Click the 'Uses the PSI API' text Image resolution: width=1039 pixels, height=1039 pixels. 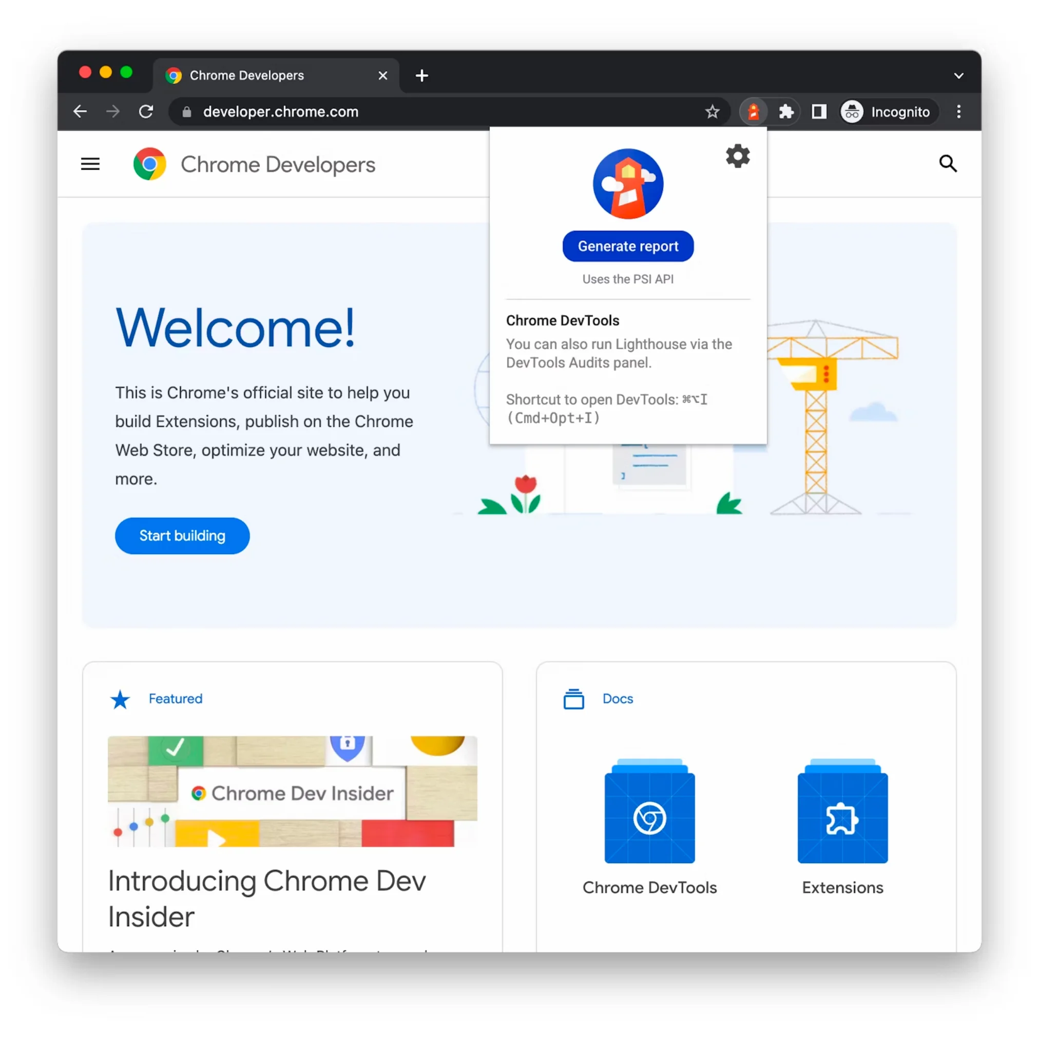[x=628, y=279]
